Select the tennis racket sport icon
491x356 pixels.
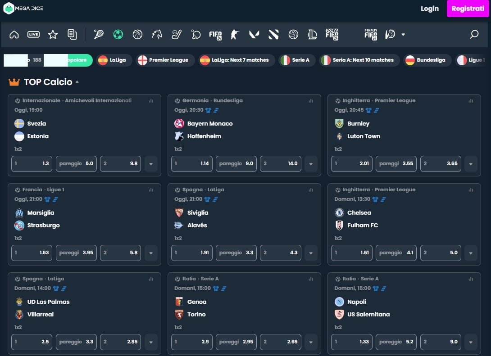point(99,34)
